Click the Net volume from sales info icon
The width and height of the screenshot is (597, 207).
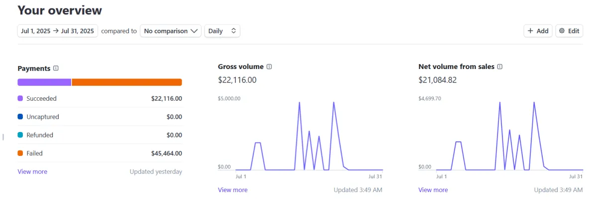(x=500, y=67)
